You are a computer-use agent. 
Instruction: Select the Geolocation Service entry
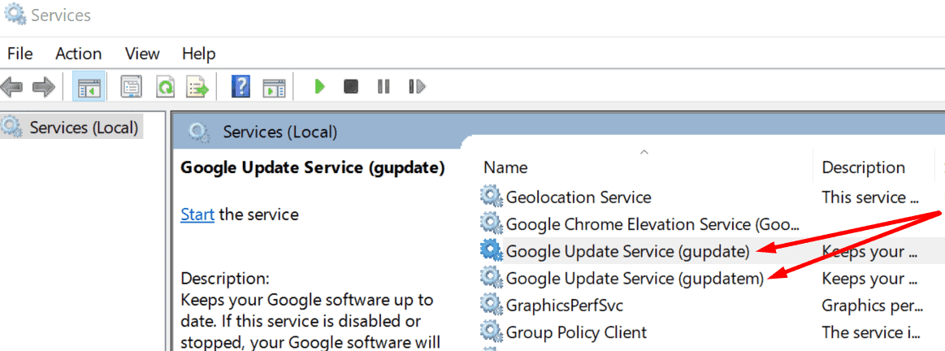point(578,197)
